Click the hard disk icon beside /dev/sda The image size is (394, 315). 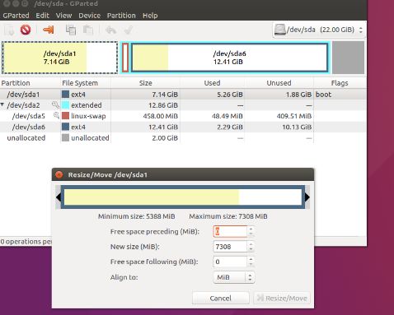click(x=280, y=30)
